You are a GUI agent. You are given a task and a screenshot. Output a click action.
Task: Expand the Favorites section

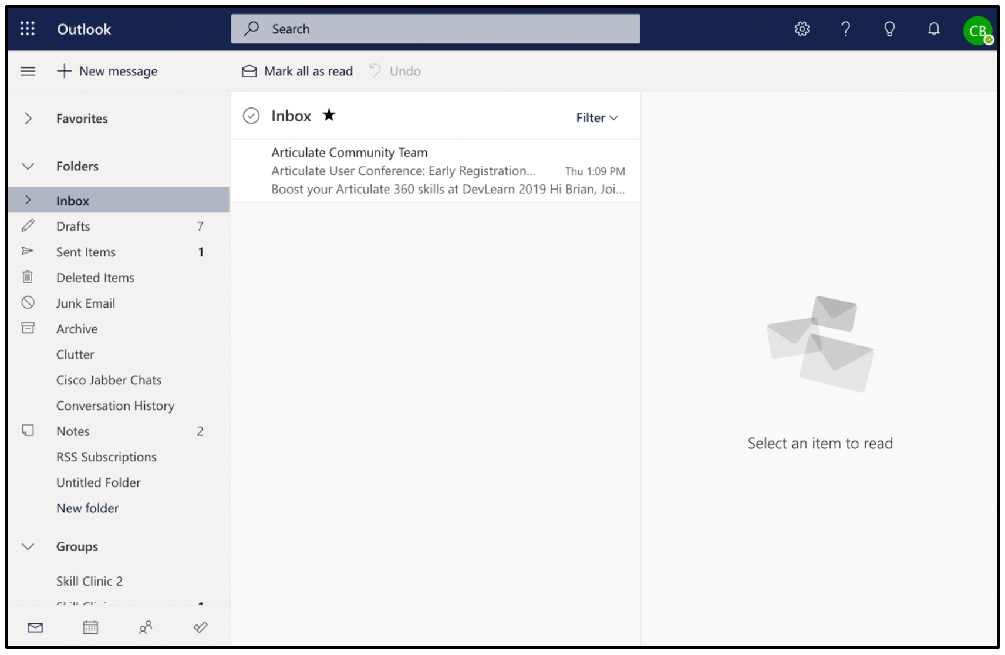click(28, 119)
